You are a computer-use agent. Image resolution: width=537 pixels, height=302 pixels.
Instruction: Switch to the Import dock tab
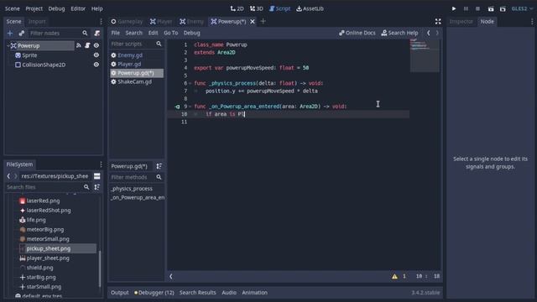37,21
